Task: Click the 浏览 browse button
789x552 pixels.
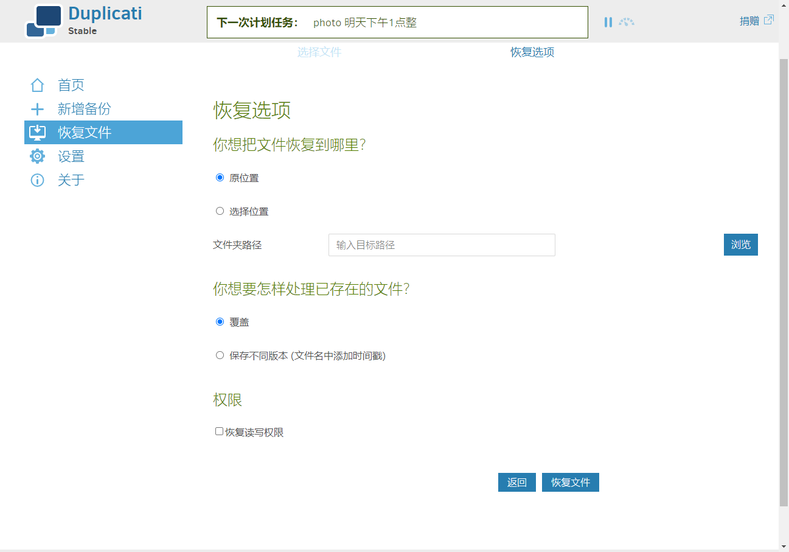Action: [x=741, y=245]
